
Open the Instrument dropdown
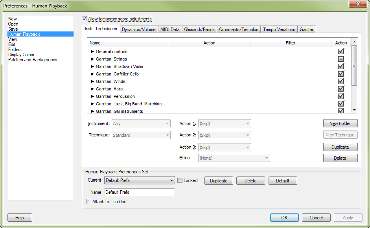141,123
